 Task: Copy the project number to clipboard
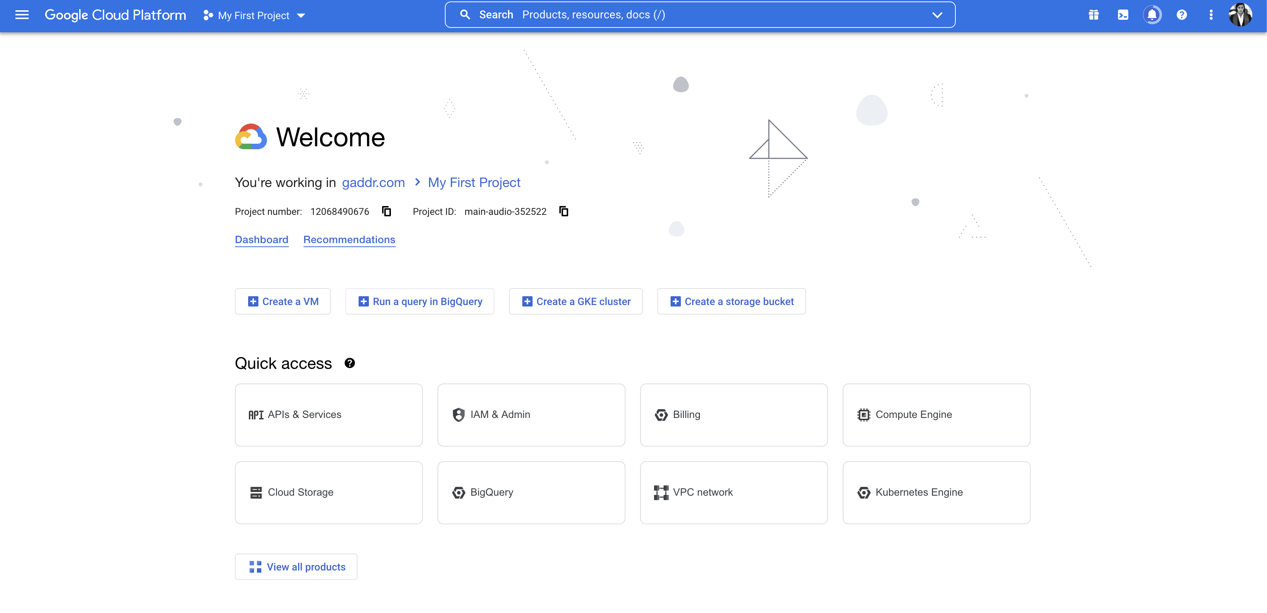(386, 211)
